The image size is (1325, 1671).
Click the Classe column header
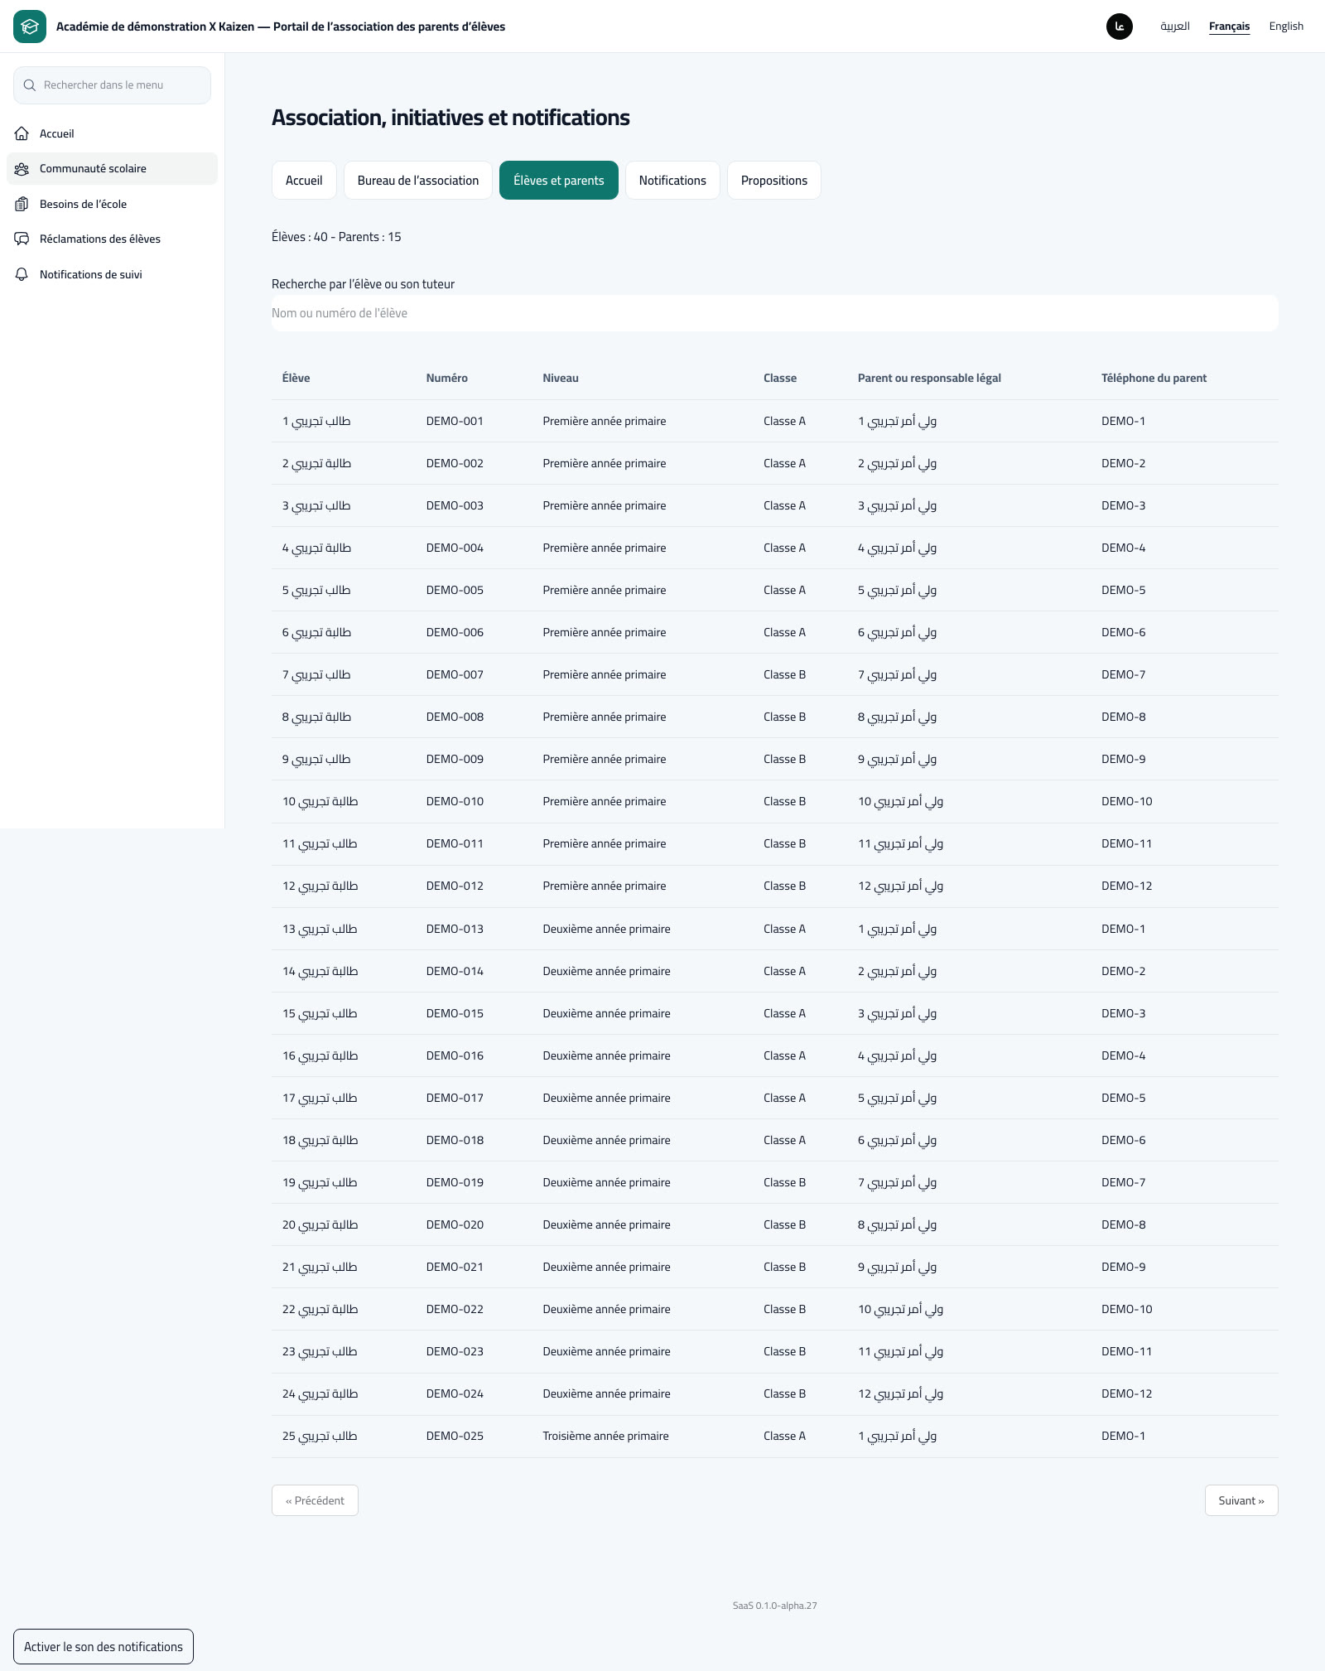tap(780, 379)
